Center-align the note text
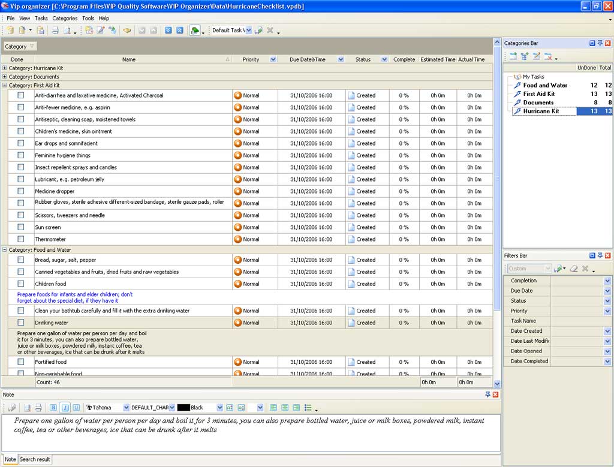Viewport: 614px width, 467px height. 285,408
